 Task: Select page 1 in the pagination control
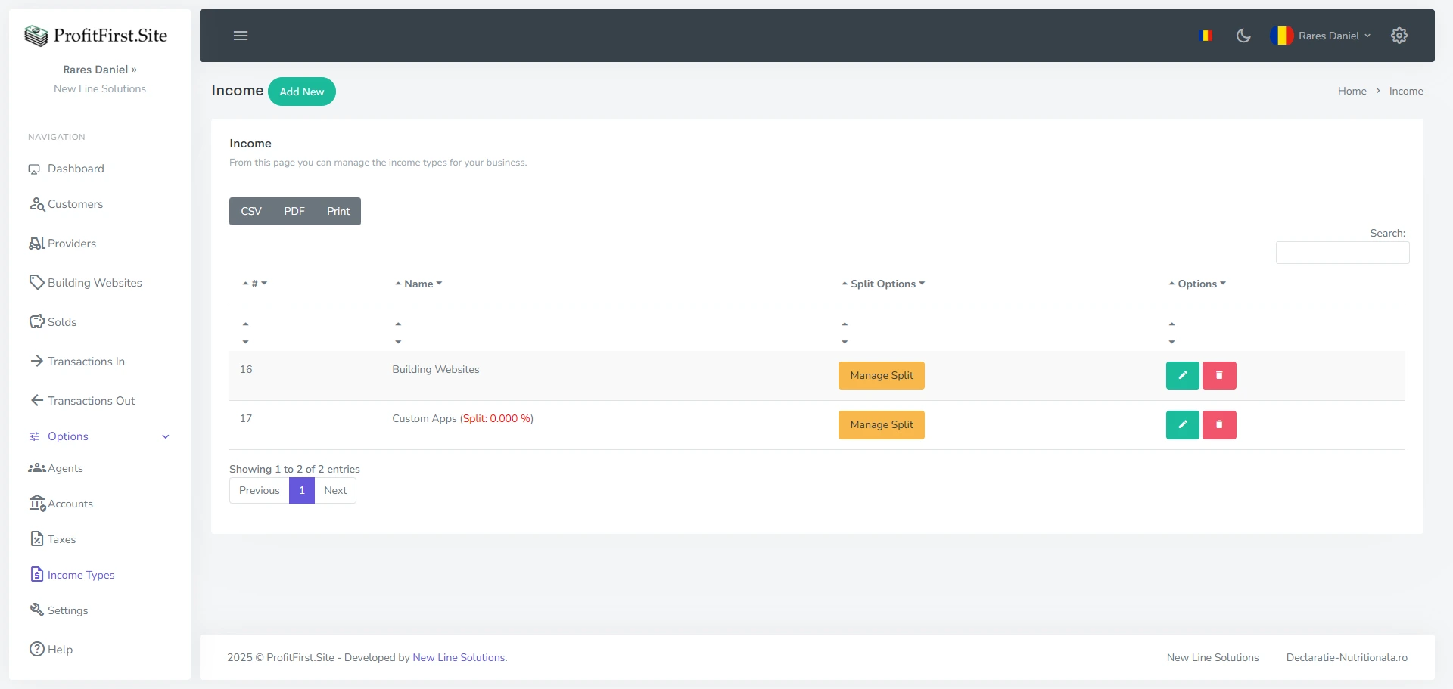(301, 490)
